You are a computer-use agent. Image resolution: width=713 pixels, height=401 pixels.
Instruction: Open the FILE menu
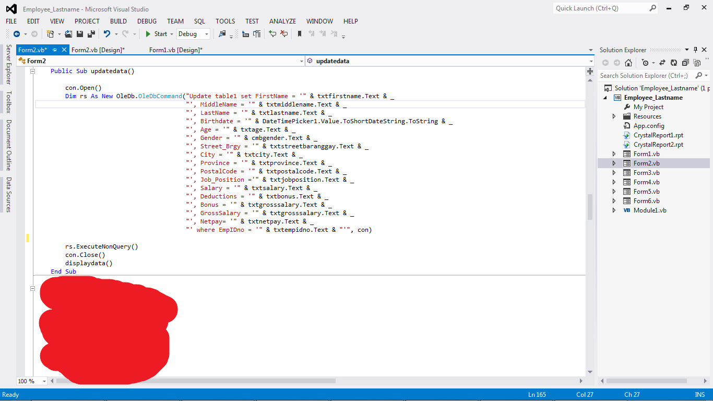point(11,21)
